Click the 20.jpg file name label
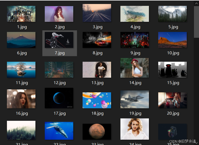This screenshot has width=199, height=145. point(173,113)
